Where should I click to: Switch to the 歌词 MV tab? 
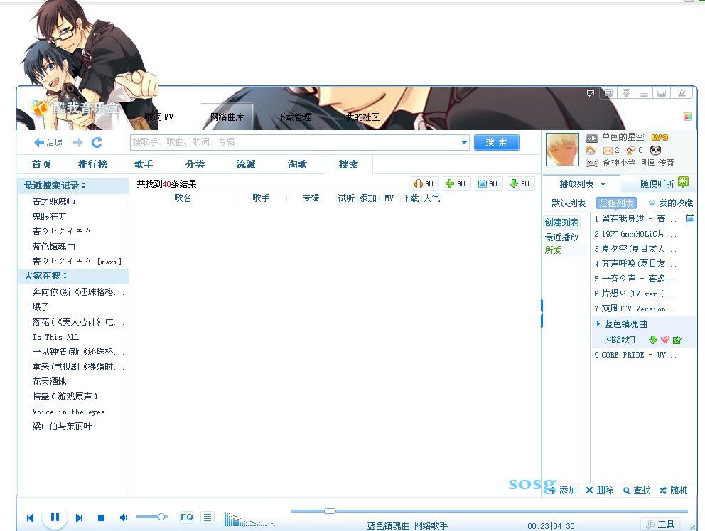coord(158,117)
